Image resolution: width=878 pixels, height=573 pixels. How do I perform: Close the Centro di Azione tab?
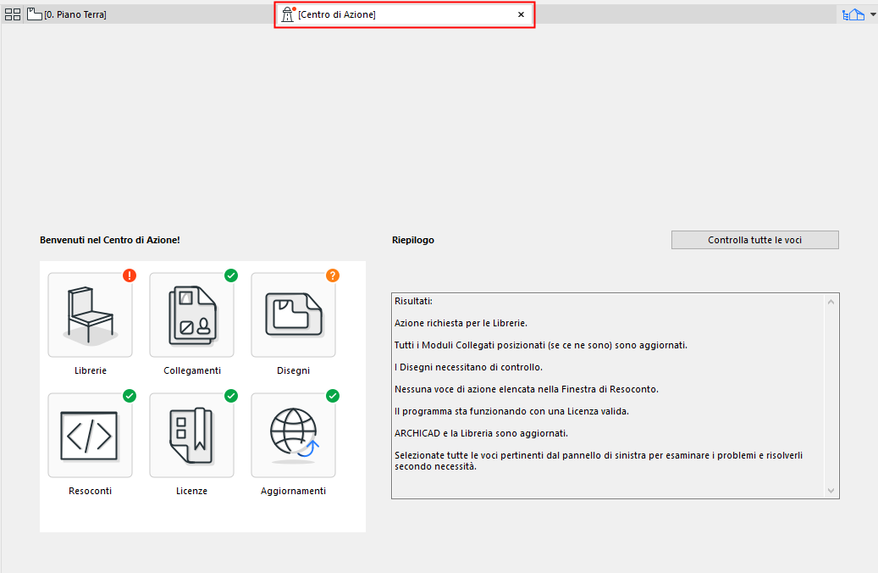pyautogui.click(x=521, y=14)
